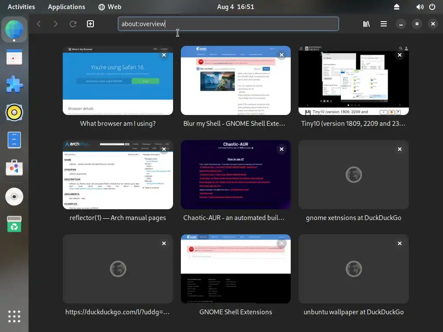Open the Applications menu
This screenshot has height=332, width=443.
tap(66, 7)
